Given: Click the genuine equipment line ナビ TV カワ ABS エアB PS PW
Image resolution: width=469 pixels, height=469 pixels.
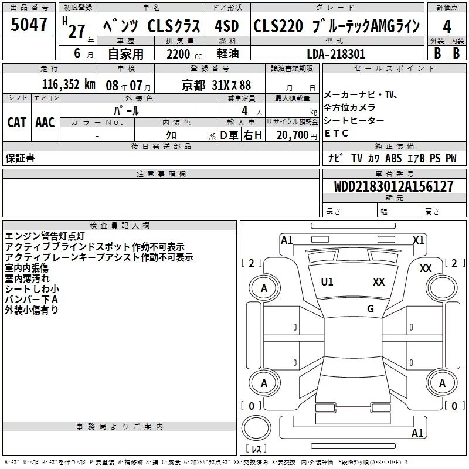Looking at the screenshot, I should (392, 158).
